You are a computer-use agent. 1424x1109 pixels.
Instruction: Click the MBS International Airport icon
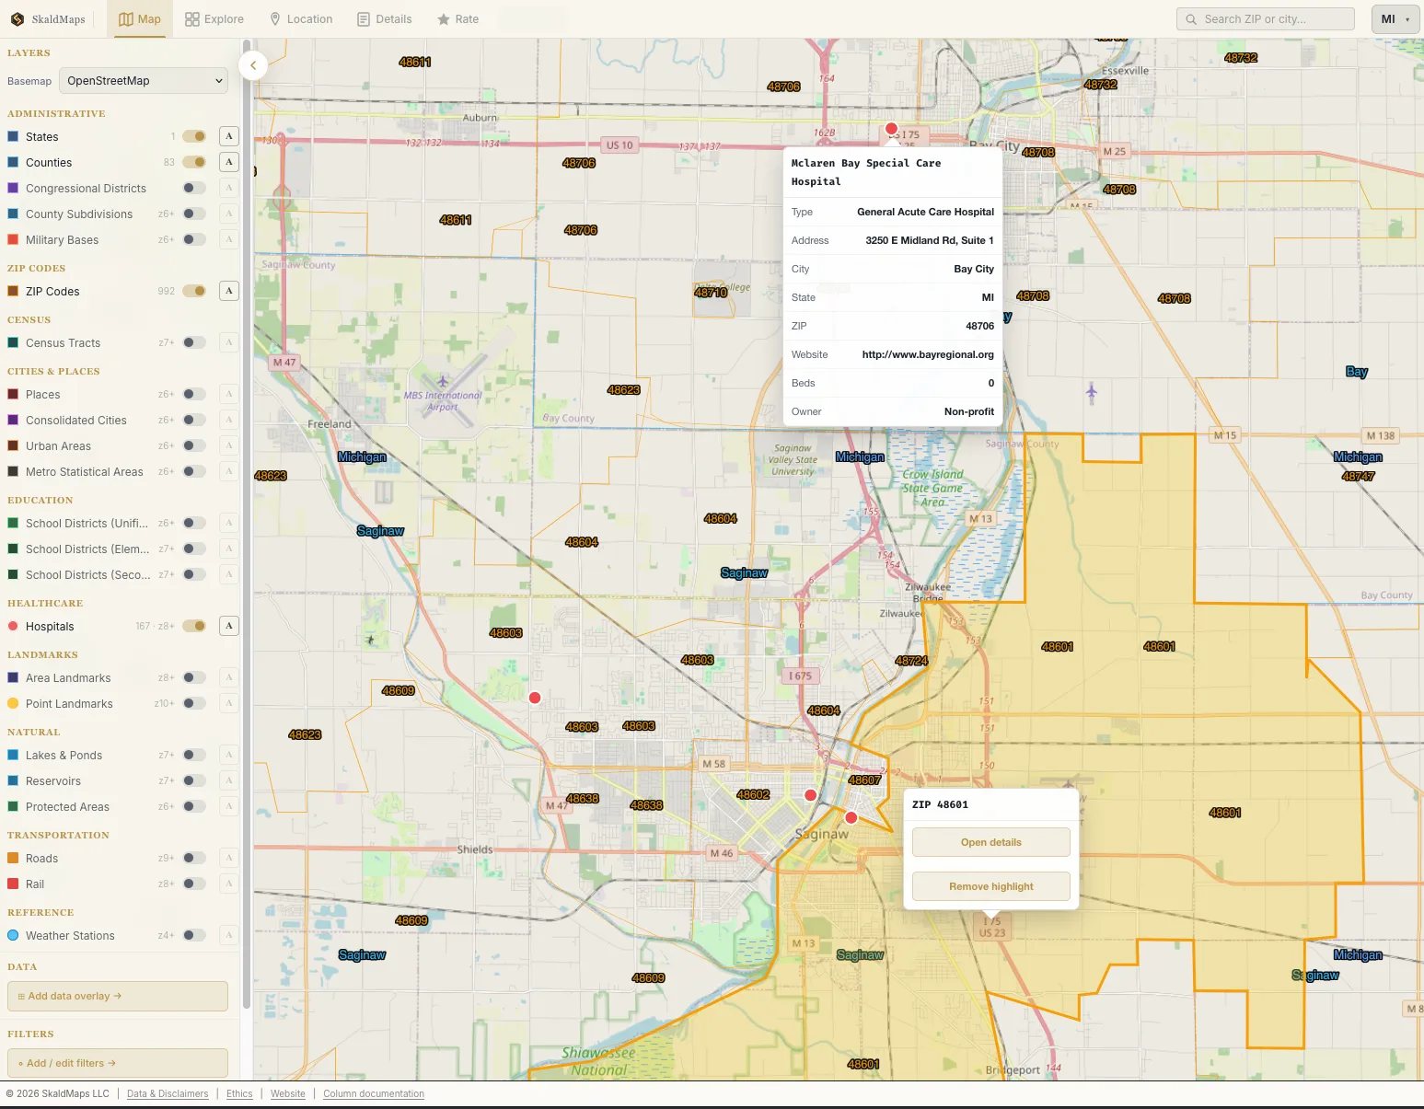443,381
